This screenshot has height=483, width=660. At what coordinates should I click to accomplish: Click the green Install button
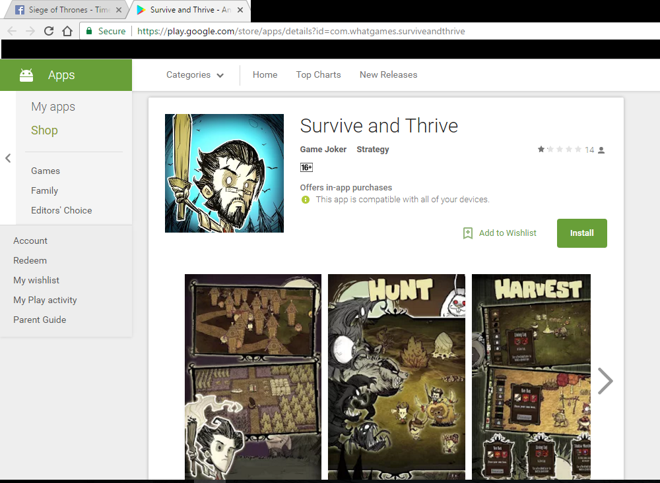pos(581,233)
